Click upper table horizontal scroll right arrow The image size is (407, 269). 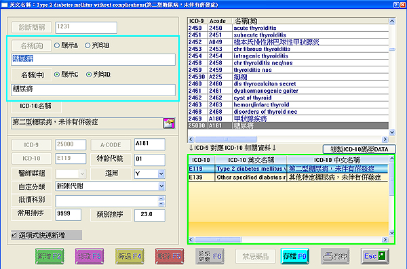[385, 140]
